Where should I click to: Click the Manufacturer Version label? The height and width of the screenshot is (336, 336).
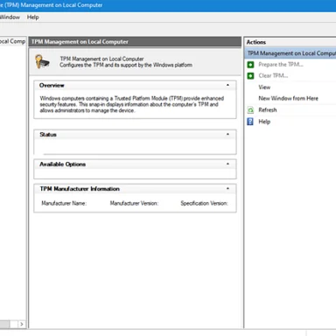pyautogui.click(x=134, y=203)
